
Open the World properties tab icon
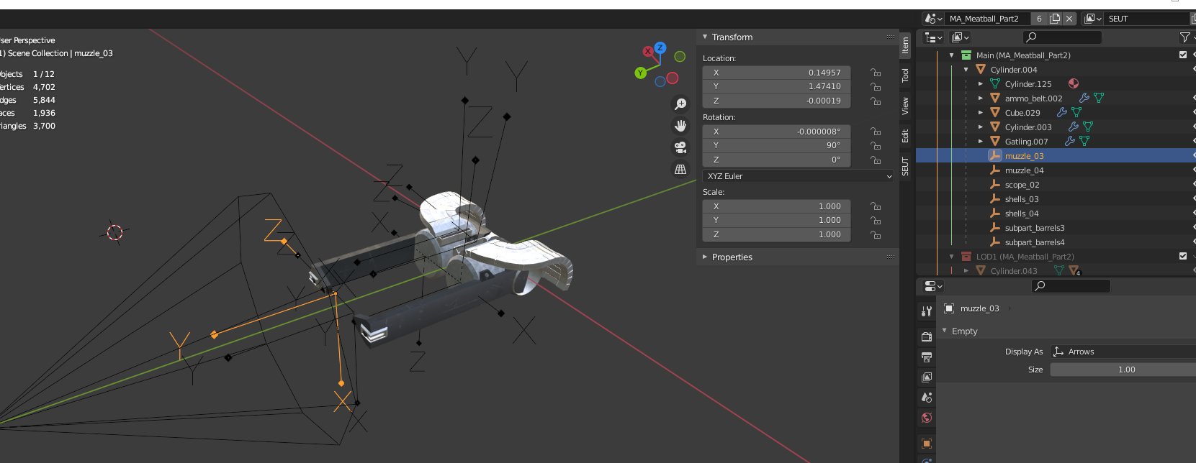coord(927,418)
